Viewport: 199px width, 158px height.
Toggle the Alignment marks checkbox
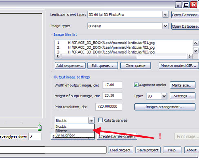click(x=136, y=85)
